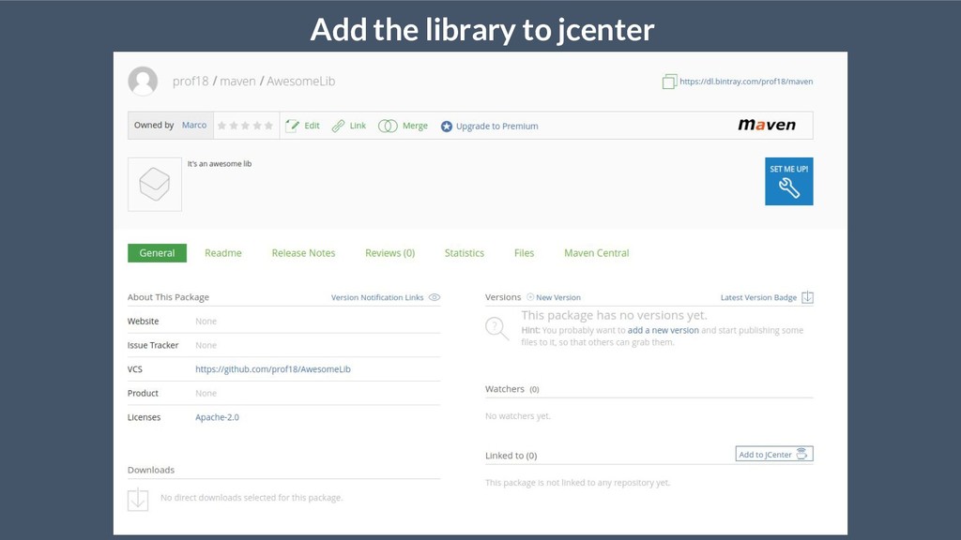Click the 'About This Package' heading
The width and height of the screenshot is (961, 540).
click(x=168, y=297)
